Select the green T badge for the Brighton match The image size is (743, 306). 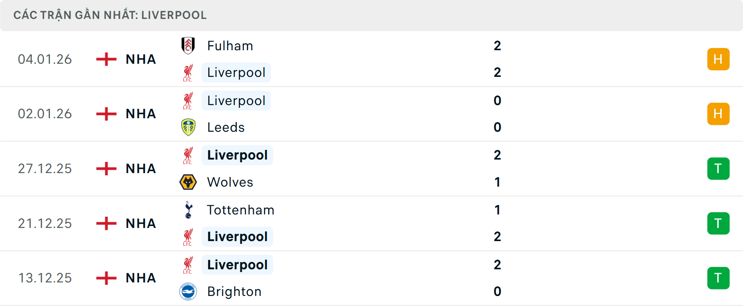pyautogui.click(x=718, y=278)
